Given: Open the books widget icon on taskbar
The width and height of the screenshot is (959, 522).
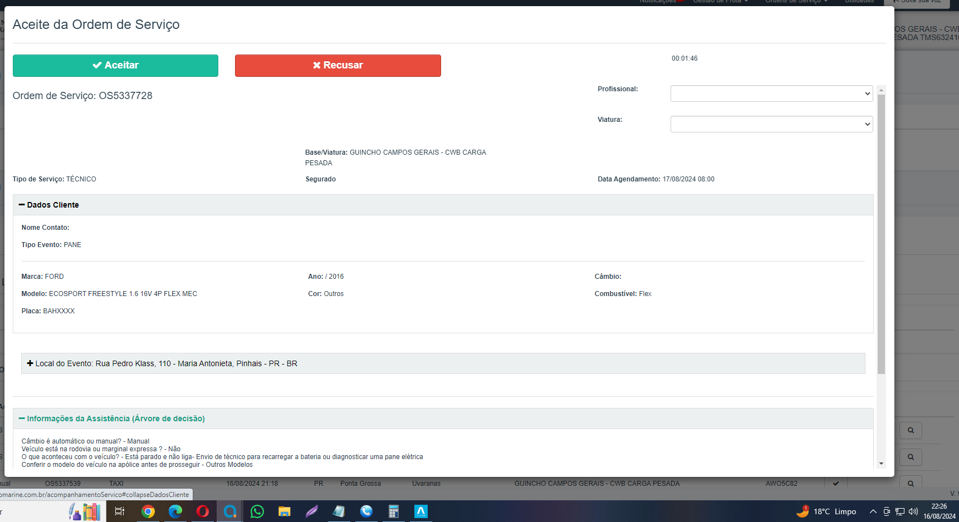Looking at the screenshot, I should point(85,511).
